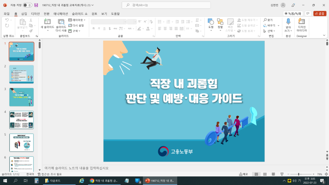The height and width of the screenshot is (185, 329).
Task: Open the Transitions tab
Action: [46, 14]
